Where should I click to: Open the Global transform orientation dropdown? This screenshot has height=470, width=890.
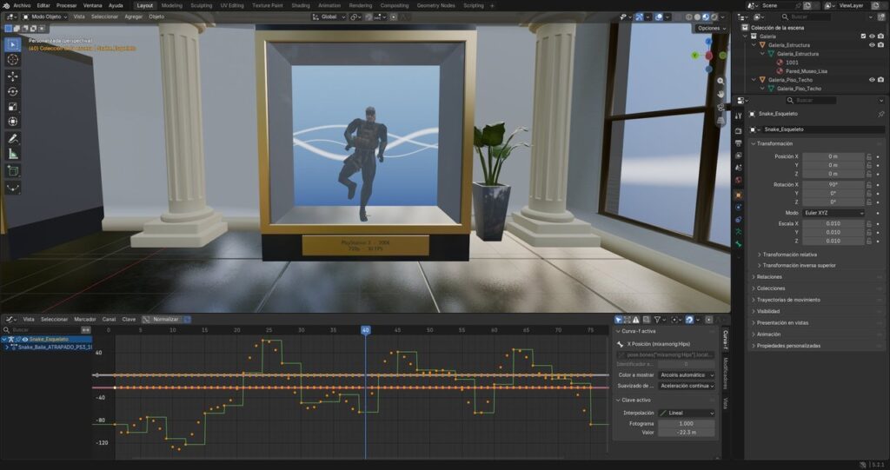(328, 17)
